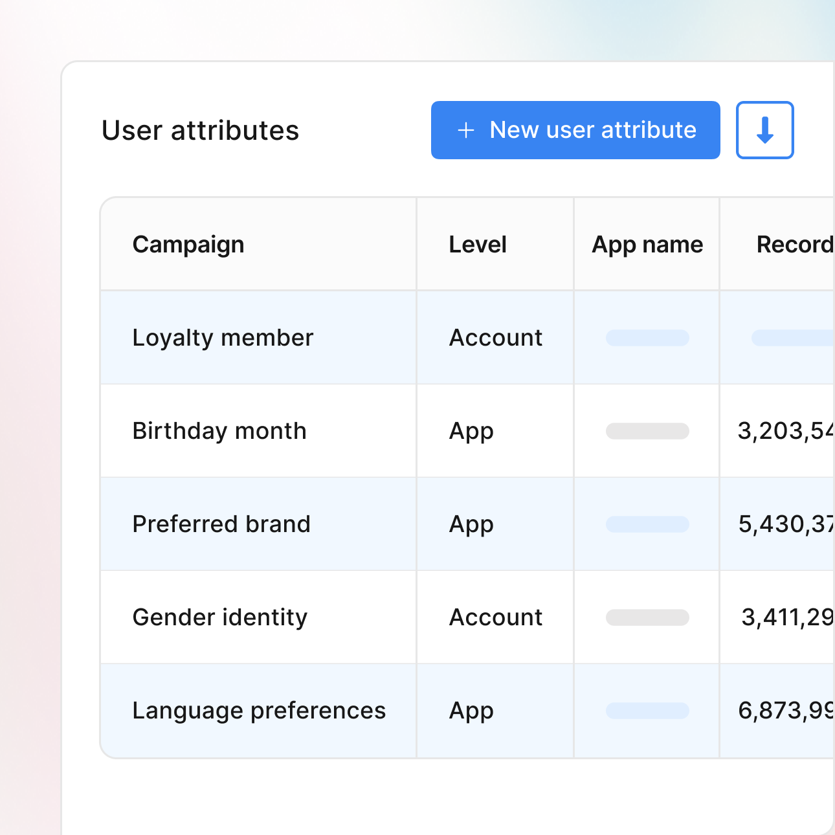
Task: Click the Account level for Loyalty member
Action: coord(495,337)
